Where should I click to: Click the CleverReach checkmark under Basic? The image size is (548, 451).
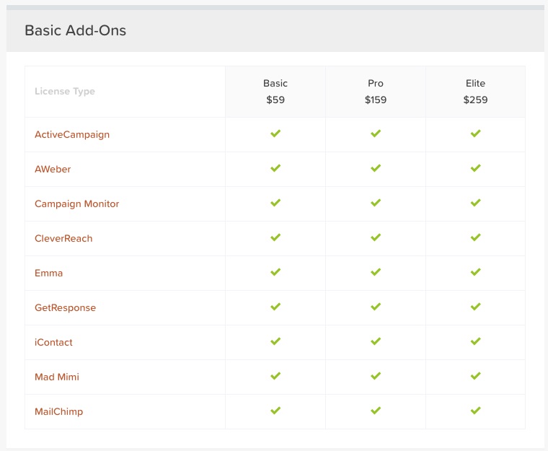coord(275,237)
